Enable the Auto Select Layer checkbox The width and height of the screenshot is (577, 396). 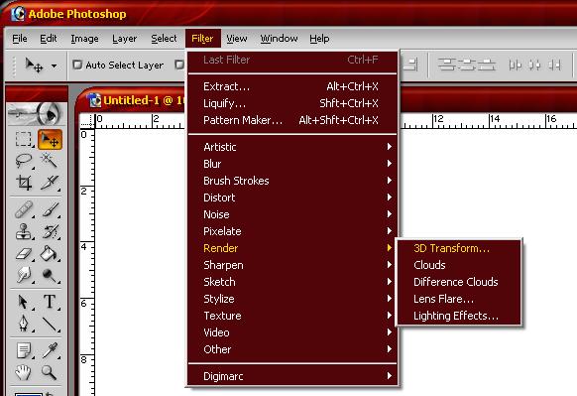coord(77,65)
